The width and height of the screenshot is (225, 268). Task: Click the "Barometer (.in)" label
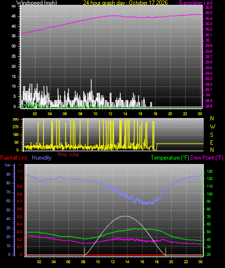pyautogui.click(x=196, y=3)
